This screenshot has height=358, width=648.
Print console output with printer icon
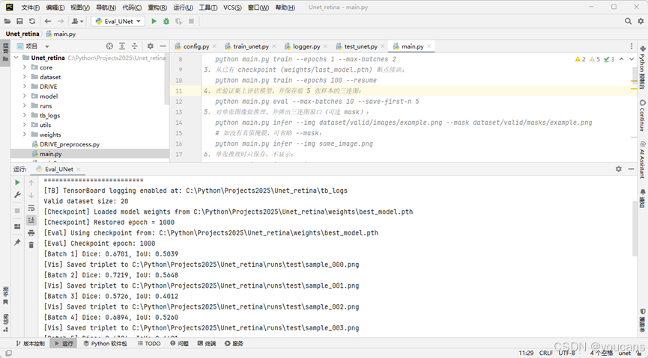(31, 233)
